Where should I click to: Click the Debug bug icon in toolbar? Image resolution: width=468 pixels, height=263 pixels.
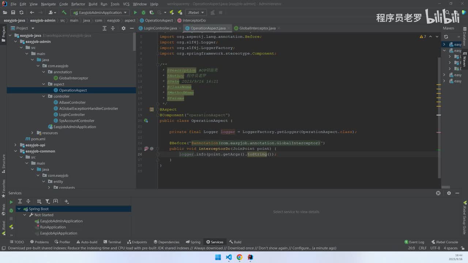(x=143, y=12)
